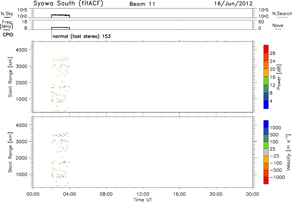292x202 pixels.
Task: Click the 'N.Sky' legend label
Action: [x=7, y=13]
